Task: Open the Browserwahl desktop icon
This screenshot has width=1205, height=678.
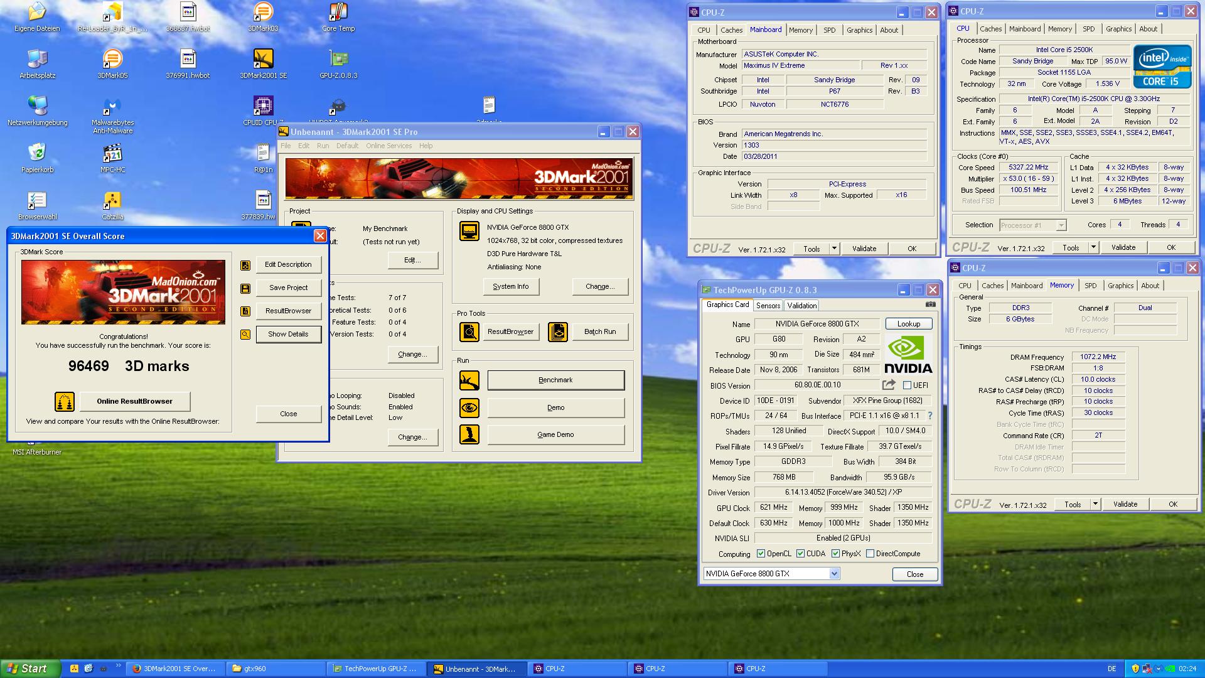Action: [37, 205]
